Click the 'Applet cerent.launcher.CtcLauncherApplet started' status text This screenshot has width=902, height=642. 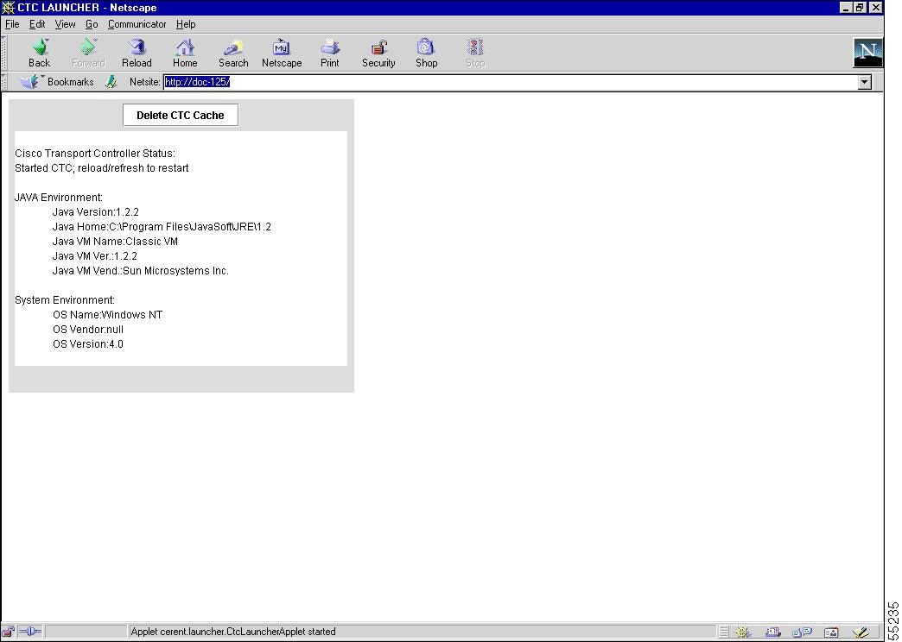pos(233,632)
